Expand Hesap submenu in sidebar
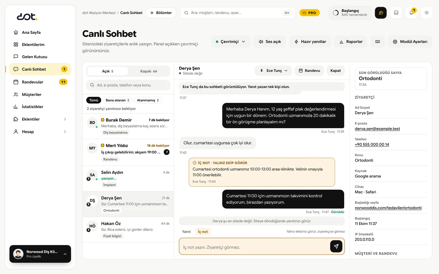Screen dimensions: 439x274 click(x=40, y=132)
